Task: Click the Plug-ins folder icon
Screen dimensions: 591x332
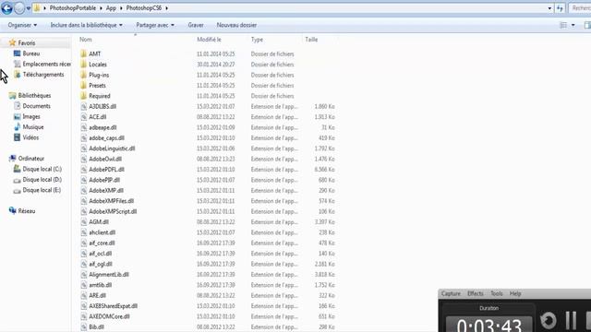Action: click(84, 75)
